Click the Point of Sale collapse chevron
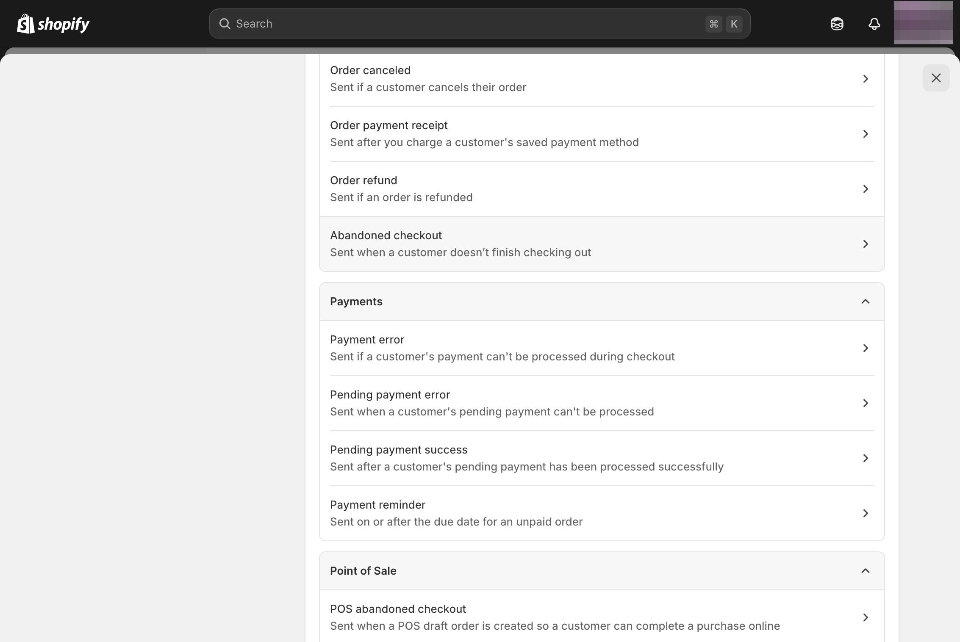The image size is (960, 642). 865,571
